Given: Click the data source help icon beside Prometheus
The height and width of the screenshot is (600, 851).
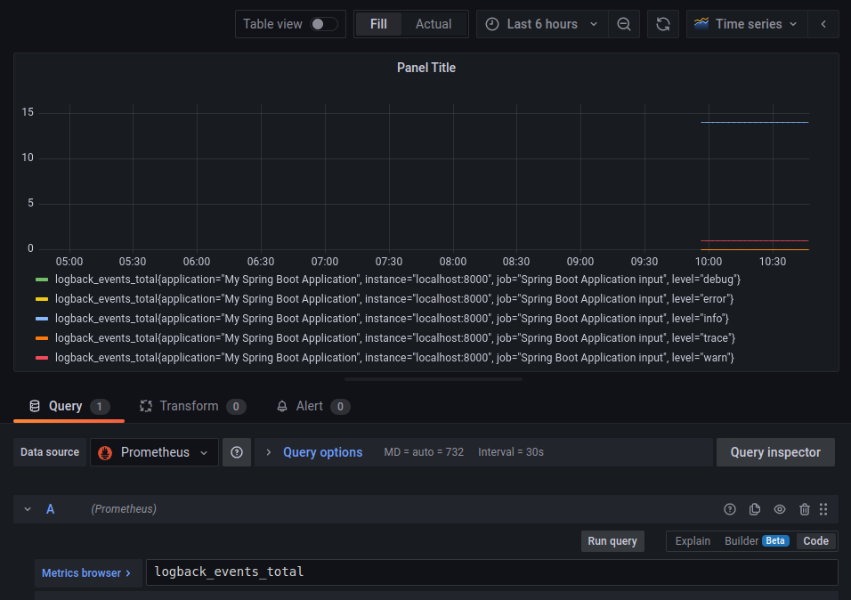Looking at the screenshot, I should coord(236,451).
